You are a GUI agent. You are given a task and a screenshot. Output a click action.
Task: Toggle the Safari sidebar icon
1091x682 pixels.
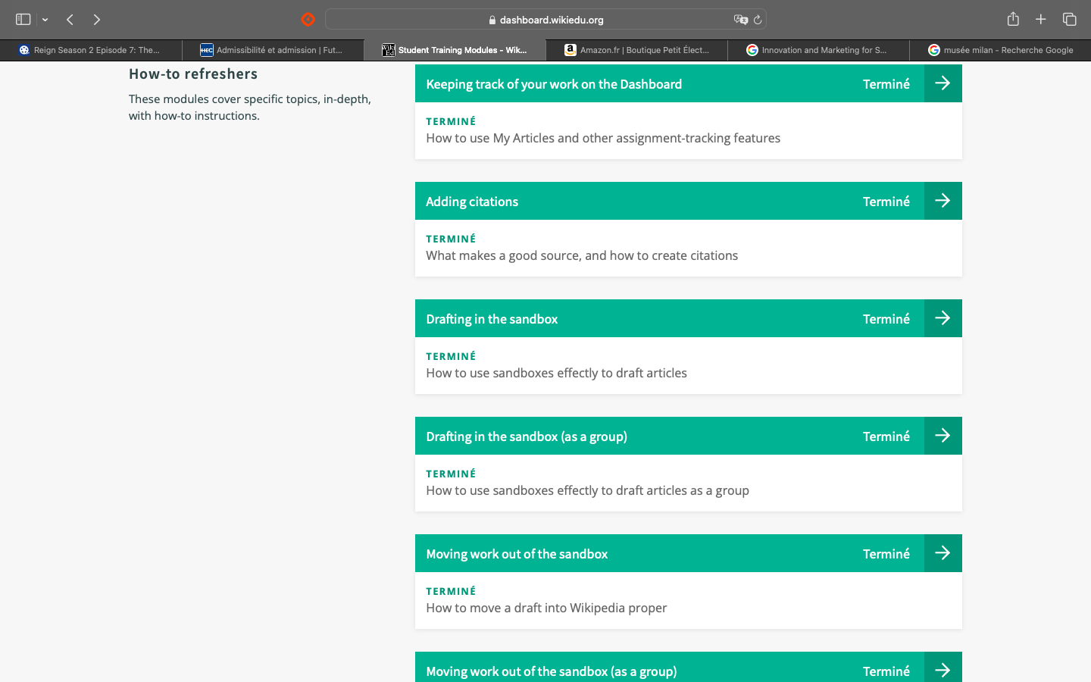(23, 19)
